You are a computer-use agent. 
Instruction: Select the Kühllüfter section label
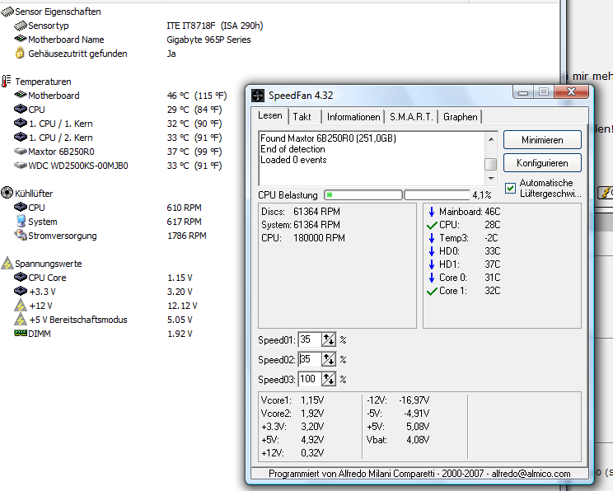tap(34, 194)
